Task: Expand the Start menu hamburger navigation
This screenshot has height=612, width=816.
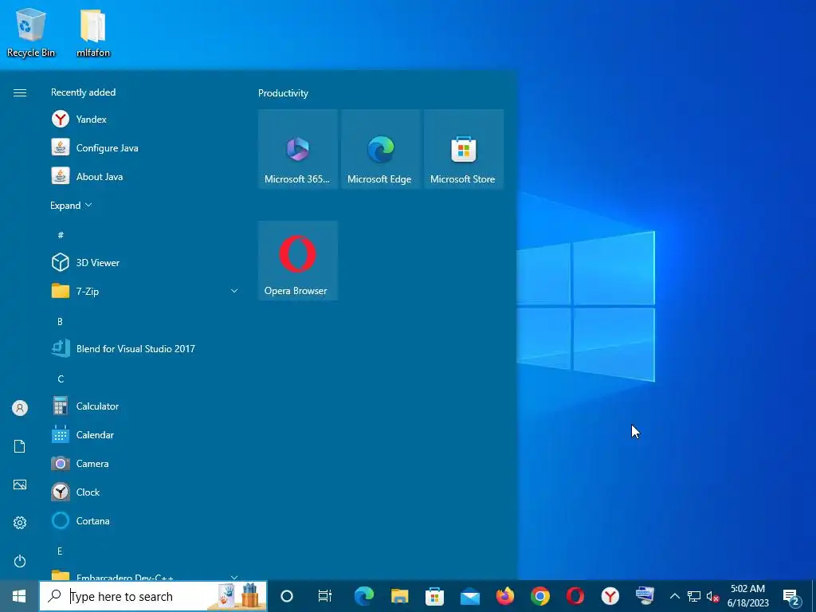Action: [20, 92]
